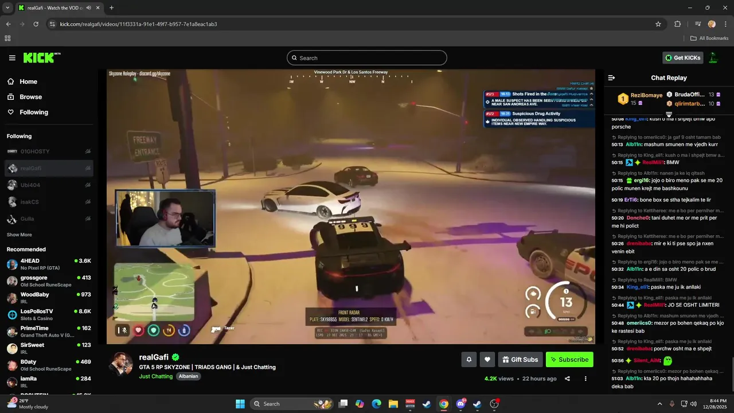Click the realGafi channel name
The height and width of the screenshot is (413, 734).
[x=155, y=357]
